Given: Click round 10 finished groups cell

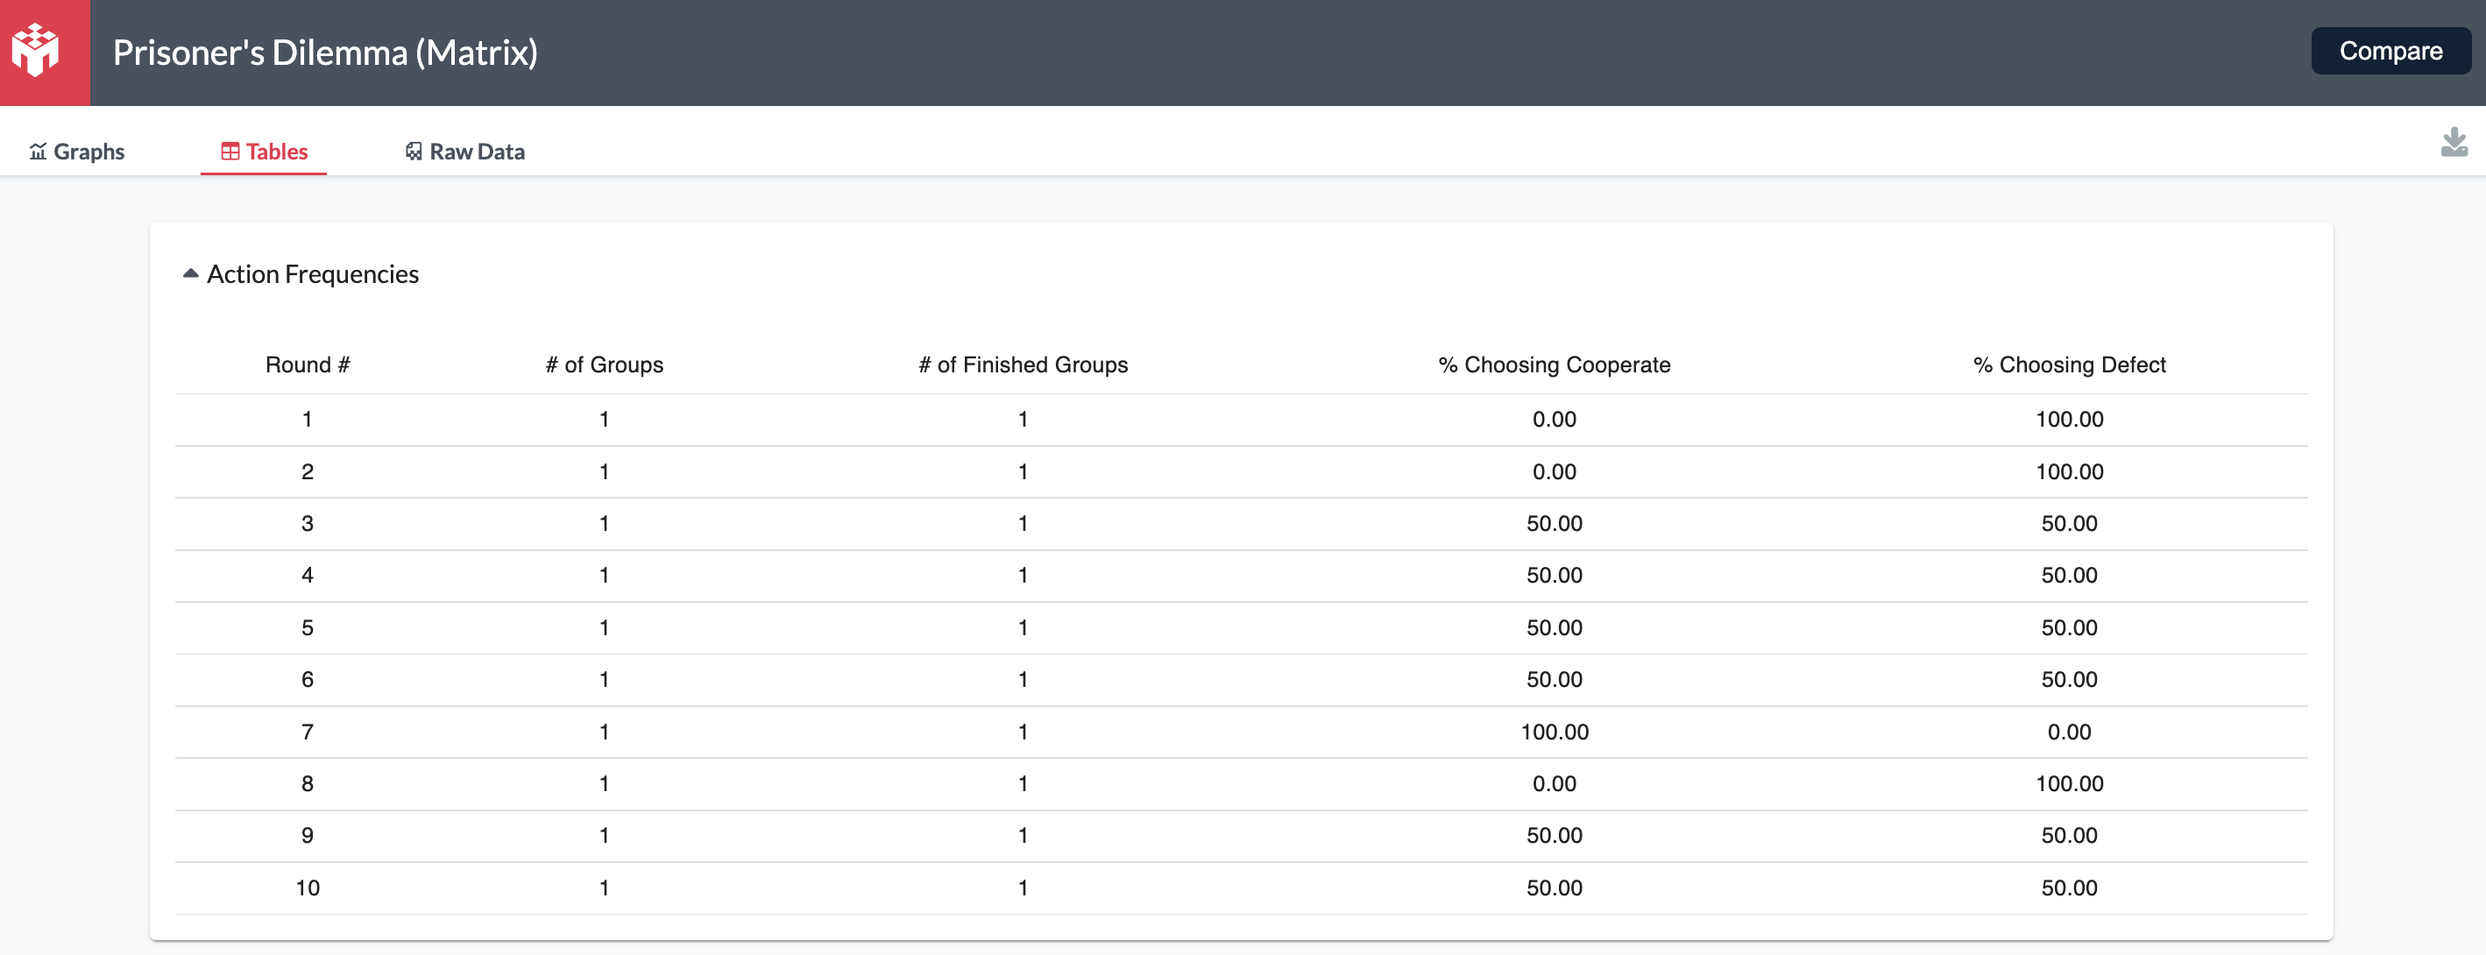Looking at the screenshot, I should (1023, 888).
